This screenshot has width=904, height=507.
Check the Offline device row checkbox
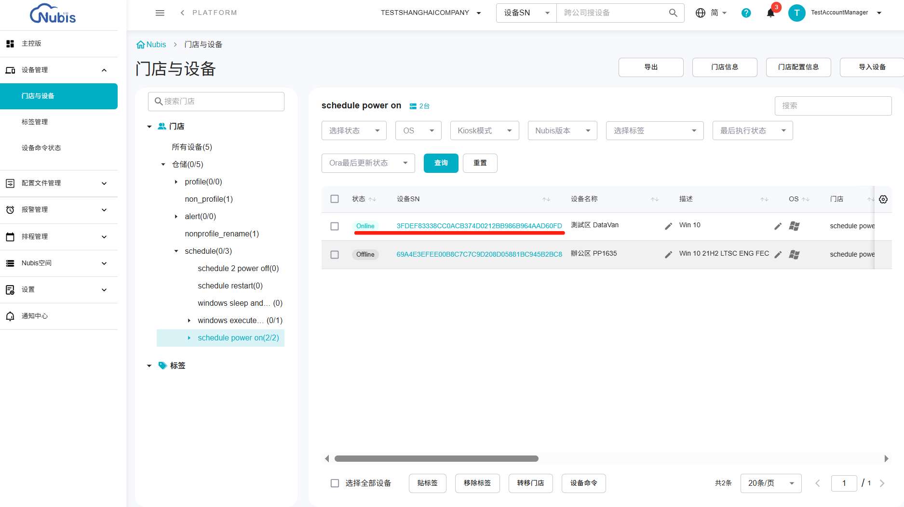(335, 255)
